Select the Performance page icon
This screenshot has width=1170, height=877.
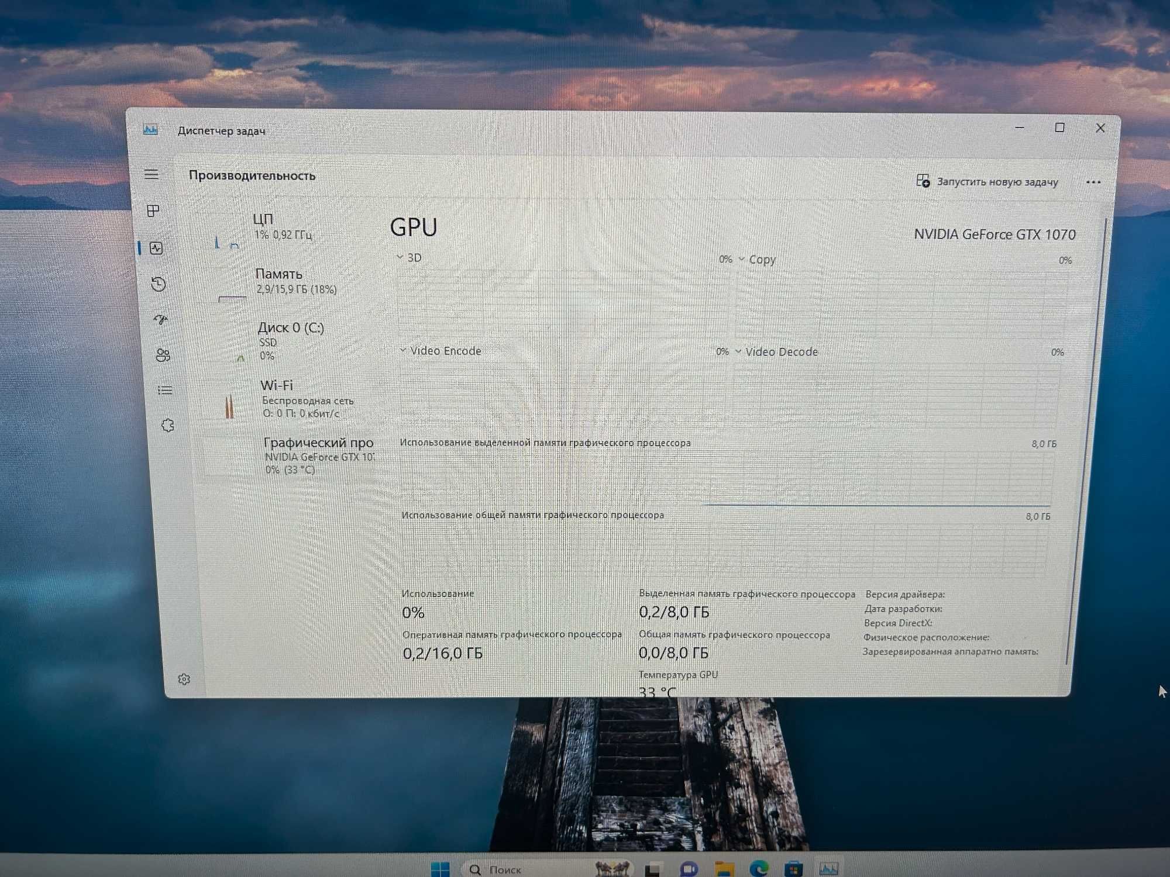(x=156, y=248)
